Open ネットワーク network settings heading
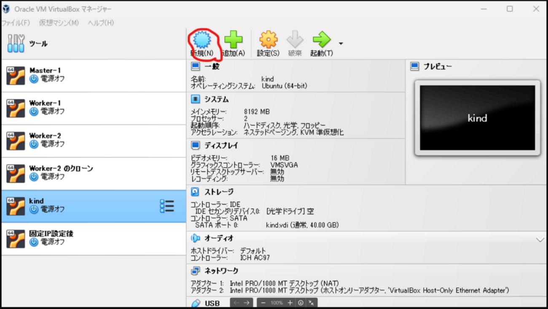Viewport: 548px width, 309px height. pos(222,271)
